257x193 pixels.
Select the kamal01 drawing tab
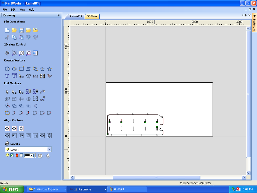pyautogui.click(x=76, y=16)
